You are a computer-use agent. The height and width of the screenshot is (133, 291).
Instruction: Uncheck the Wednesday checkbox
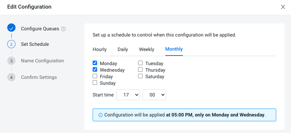click(95, 70)
